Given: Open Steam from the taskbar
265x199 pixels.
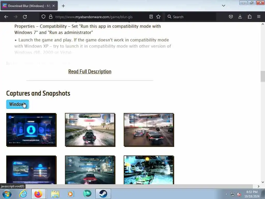Looking at the screenshot, I should pyautogui.click(x=103, y=194).
